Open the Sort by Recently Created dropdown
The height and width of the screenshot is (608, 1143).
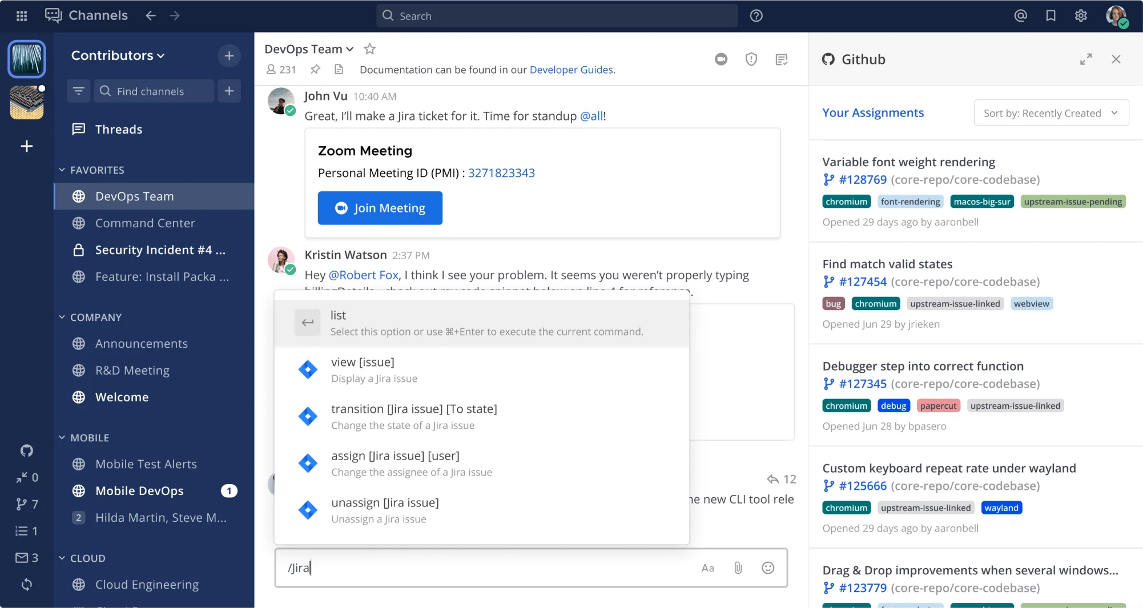(1051, 112)
